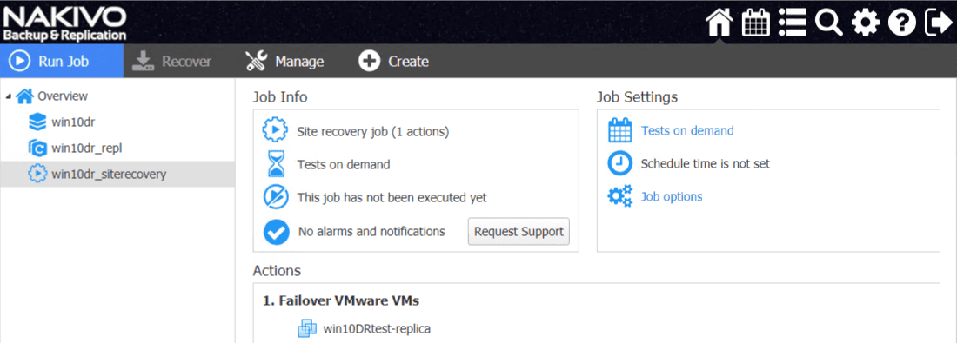Click the Search magnifier icon
Screen dimensions: 957x343
[x=829, y=23]
